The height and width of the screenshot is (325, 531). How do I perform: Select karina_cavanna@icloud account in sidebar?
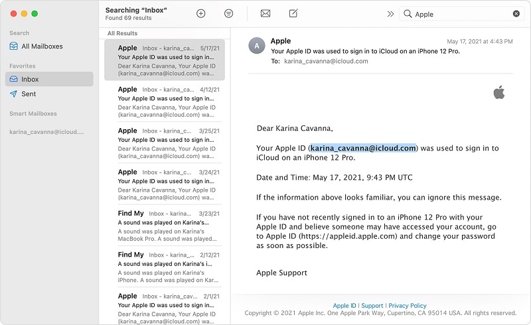click(46, 132)
